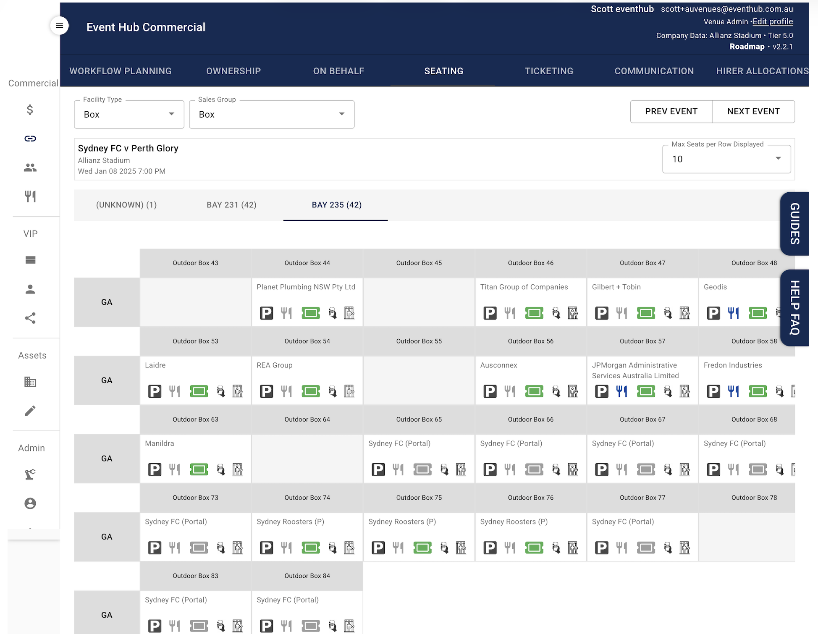Screen dimensions: 818x634
Task: Click the mobile ticket scan icon for REA Group
Action: point(333,391)
